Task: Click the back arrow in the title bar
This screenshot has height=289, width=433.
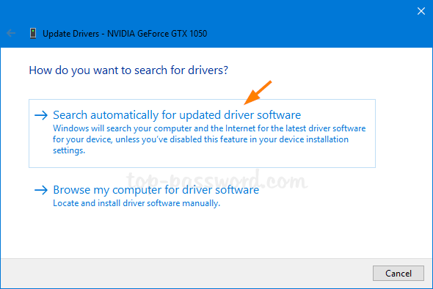Action: point(11,34)
